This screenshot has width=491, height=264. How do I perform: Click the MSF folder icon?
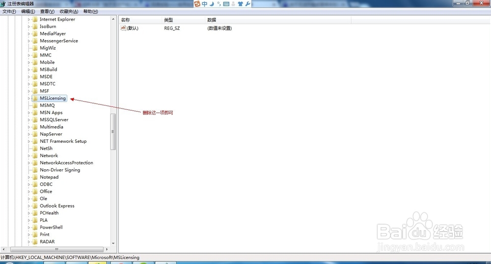pyautogui.click(x=35, y=91)
